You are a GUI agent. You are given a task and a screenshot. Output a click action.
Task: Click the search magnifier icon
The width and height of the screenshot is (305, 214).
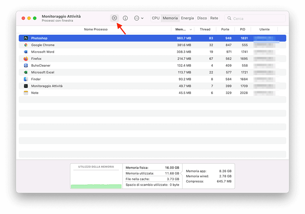(230, 18)
